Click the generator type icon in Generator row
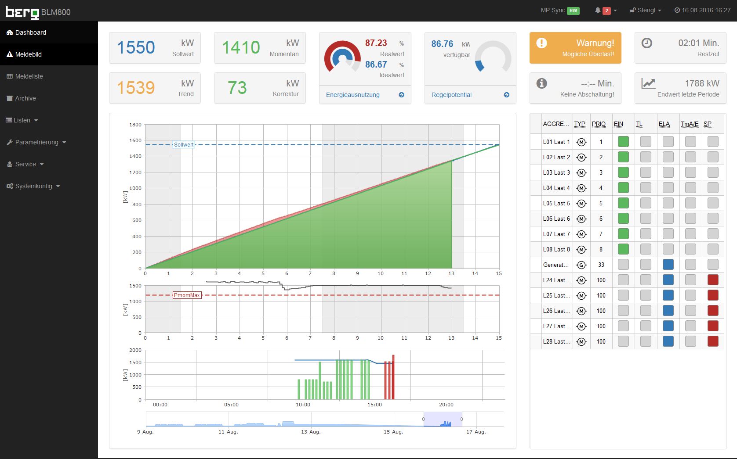737x459 pixels. point(581,265)
